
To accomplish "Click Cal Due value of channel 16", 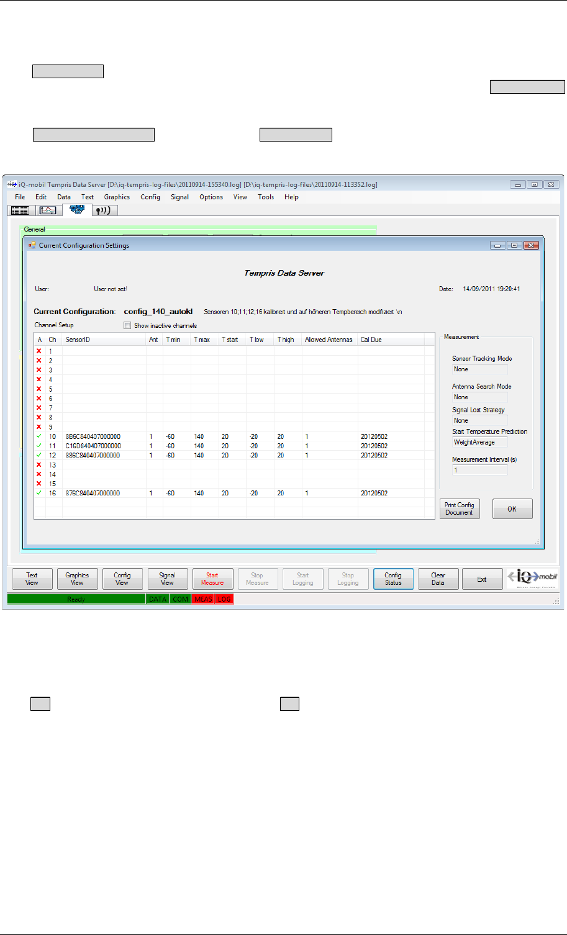I will point(374,493).
